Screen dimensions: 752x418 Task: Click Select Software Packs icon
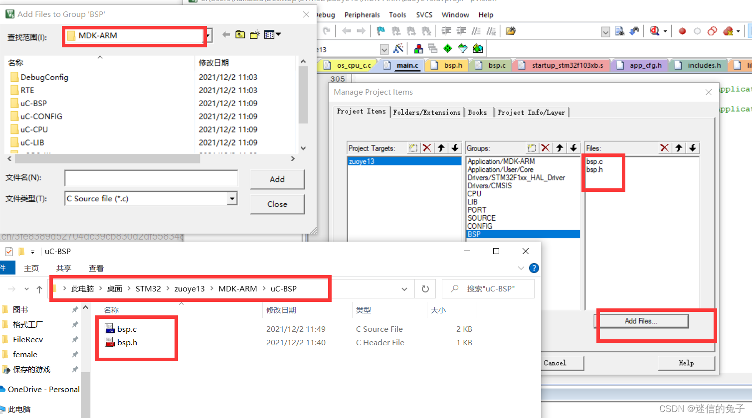463,48
